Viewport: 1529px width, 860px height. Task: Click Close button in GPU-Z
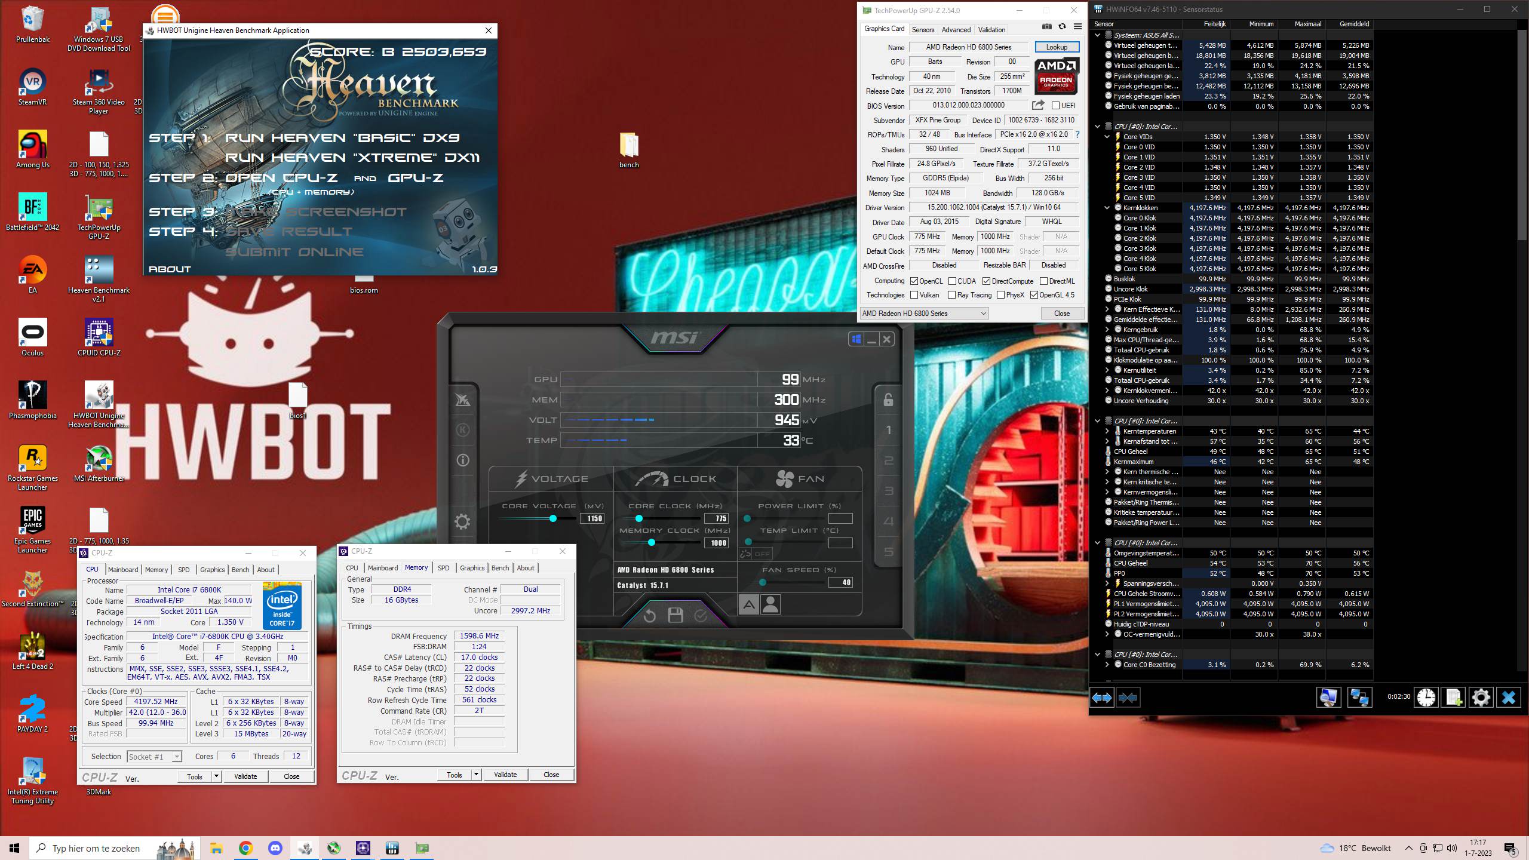pos(1062,314)
